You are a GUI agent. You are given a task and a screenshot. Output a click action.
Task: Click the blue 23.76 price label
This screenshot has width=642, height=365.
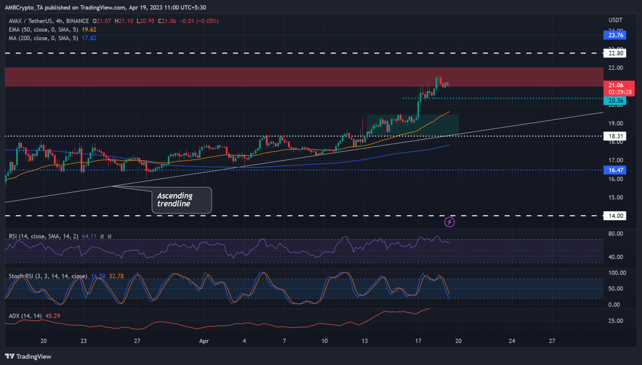(x=615, y=35)
